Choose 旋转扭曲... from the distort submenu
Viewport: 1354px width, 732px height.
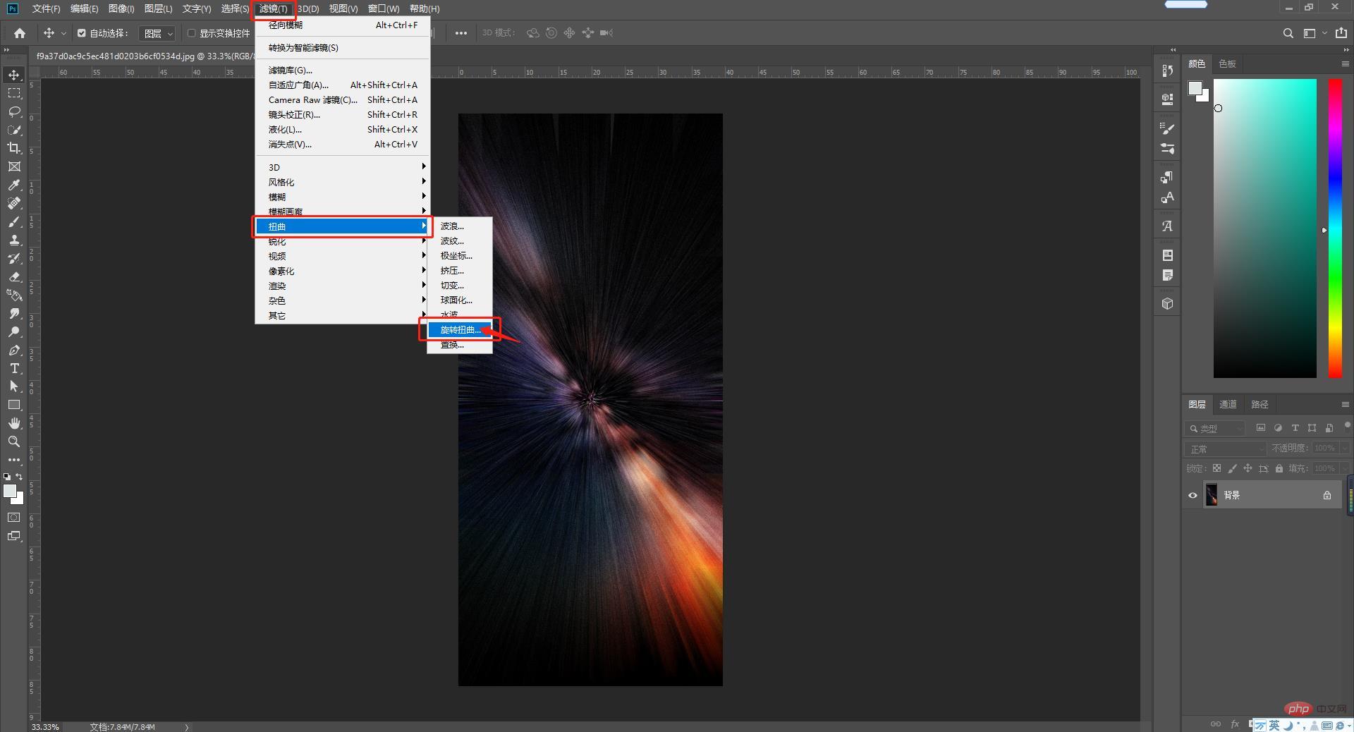[460, 329]
